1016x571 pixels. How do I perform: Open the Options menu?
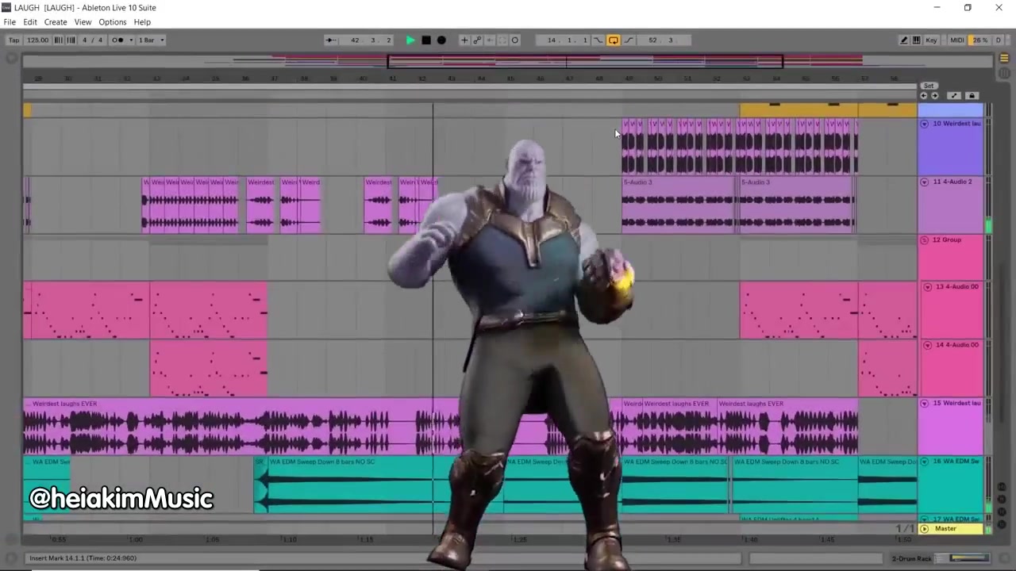click(112, 22)
